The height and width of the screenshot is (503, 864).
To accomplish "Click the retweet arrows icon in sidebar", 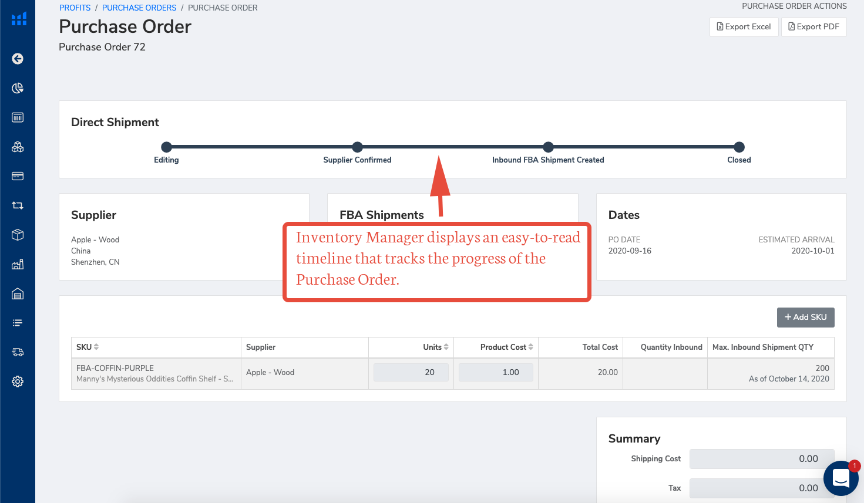I will coord(18,205).
